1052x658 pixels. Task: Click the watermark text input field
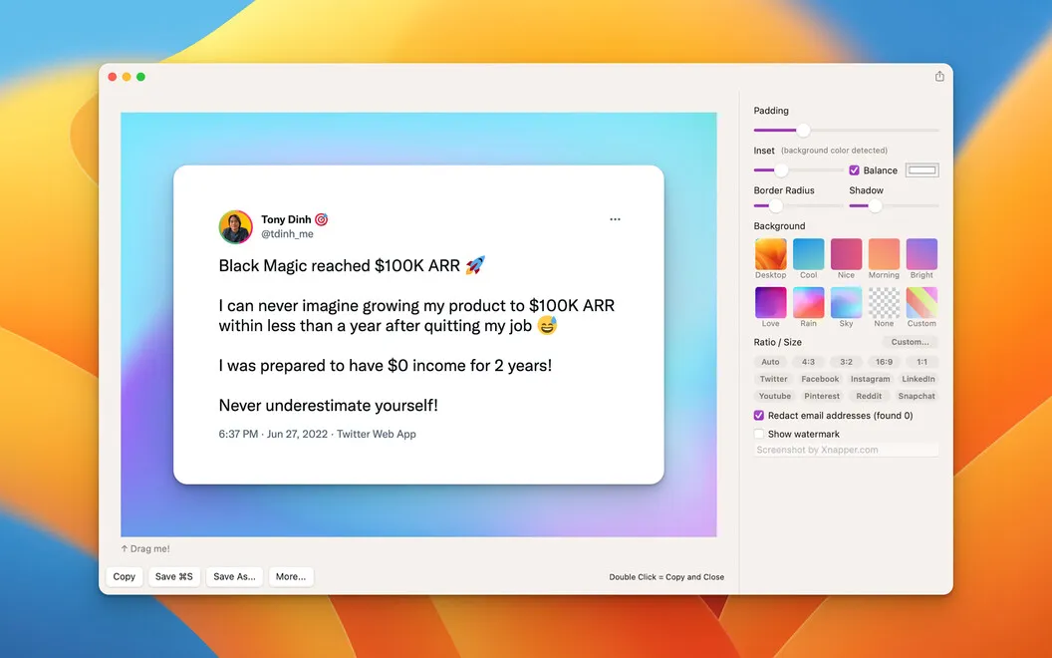point(846,450)
